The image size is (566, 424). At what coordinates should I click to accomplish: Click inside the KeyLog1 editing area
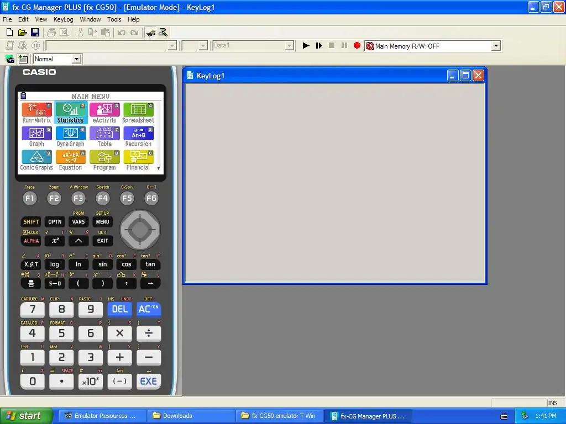[334, 183]
